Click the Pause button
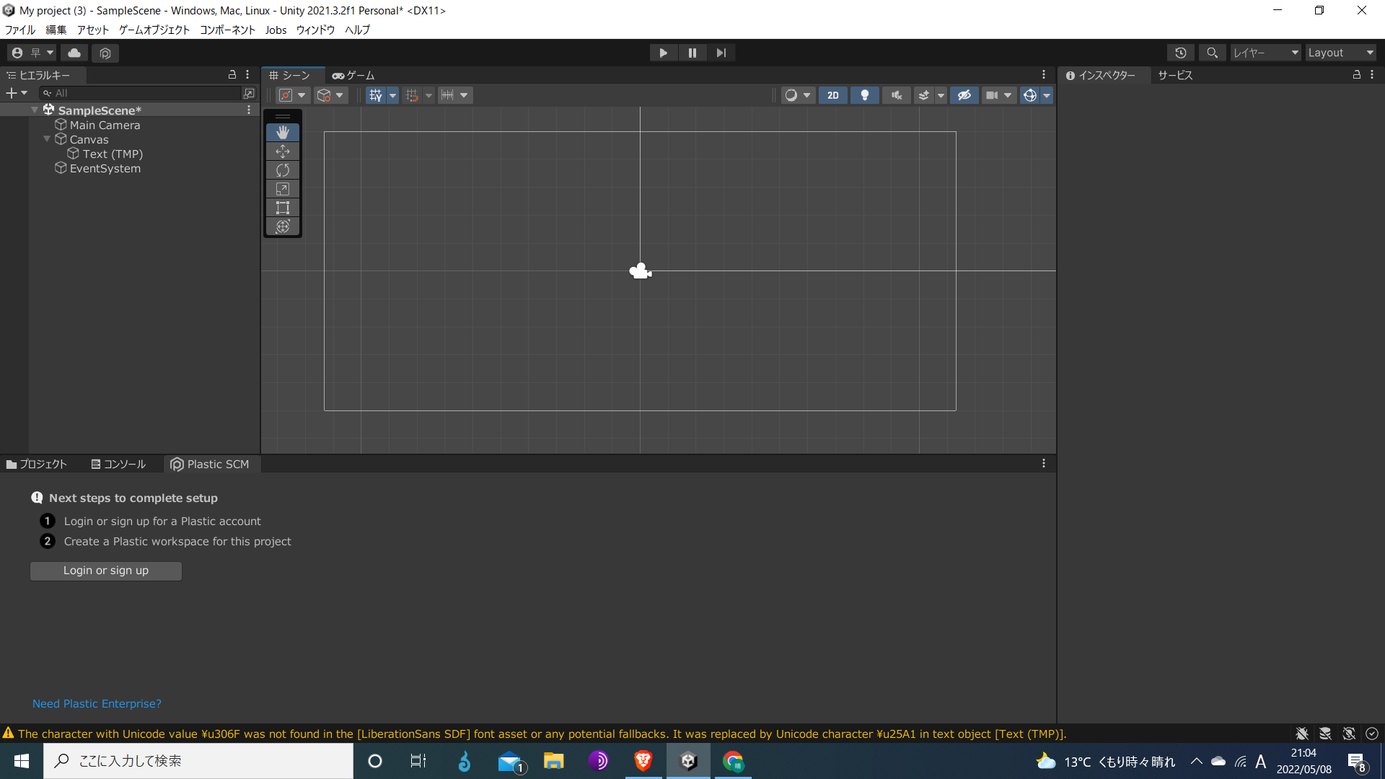This screenshot has width=1385, height=779. [x=692, y=53]
